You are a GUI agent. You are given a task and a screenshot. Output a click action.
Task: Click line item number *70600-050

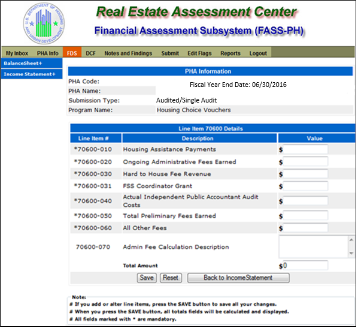point(93,216)
